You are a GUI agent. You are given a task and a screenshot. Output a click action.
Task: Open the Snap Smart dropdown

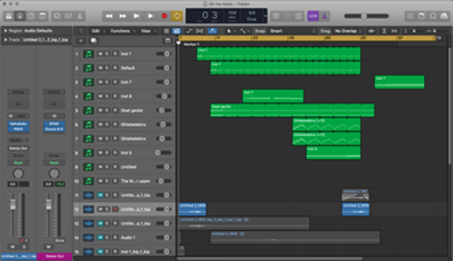point(292,31)
